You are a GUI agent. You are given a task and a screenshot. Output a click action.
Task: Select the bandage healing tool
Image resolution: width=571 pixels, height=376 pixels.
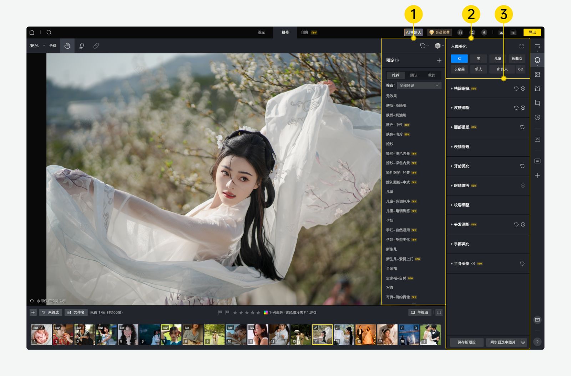(x=96, y=46)
